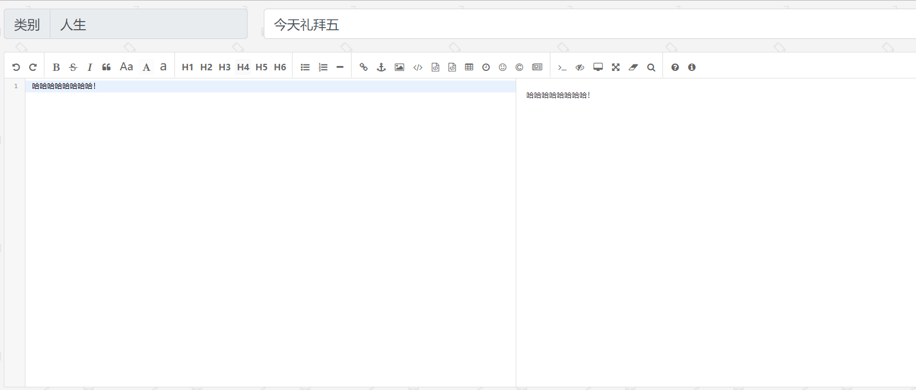Click line number 1 in gutter
The height and width of the screenshot is (390, 916).
16,86
